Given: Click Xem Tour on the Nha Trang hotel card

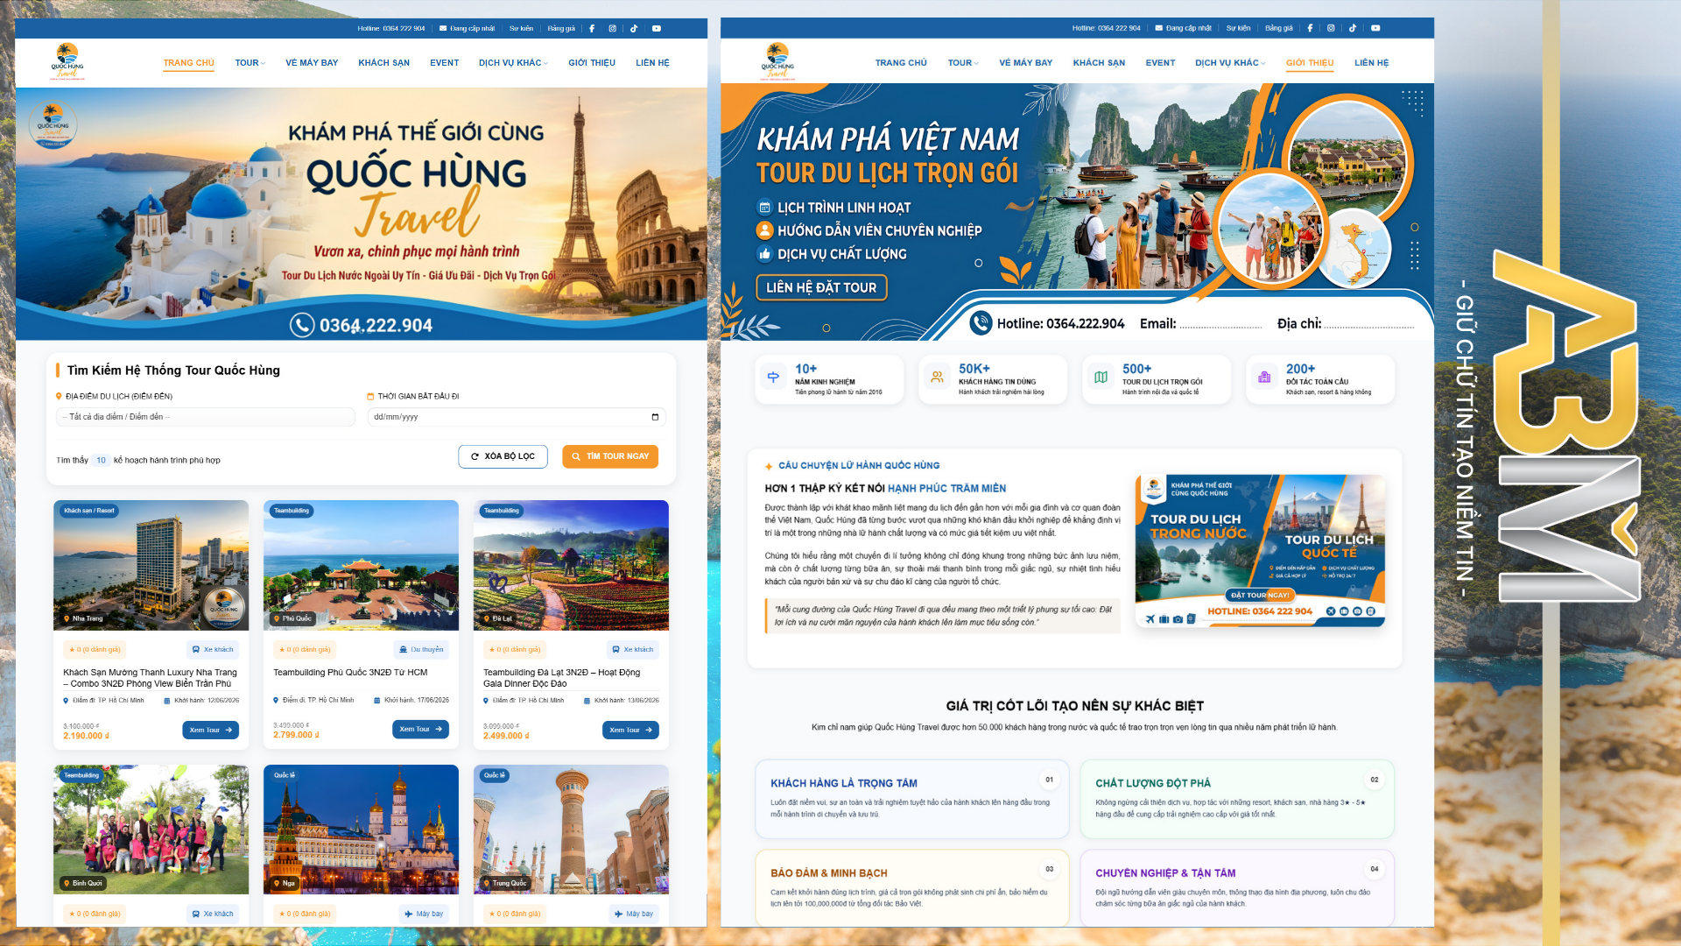Looking at the screenshot, I should (x=211, y=730).
